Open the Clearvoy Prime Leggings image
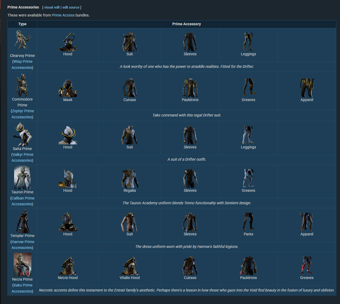The image size is (340, 304). (249, 42)
